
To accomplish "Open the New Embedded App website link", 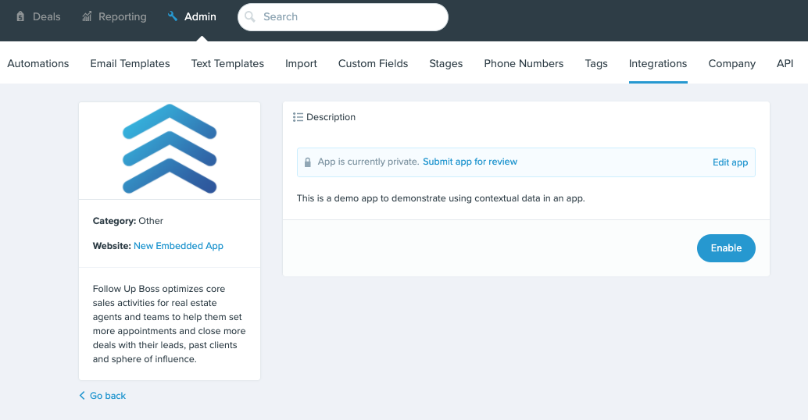I will pyautogui.click(x=178, y=246).
